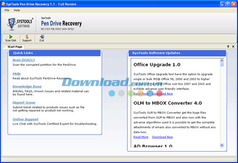This screenshot has width=238, height=163.
Task: Follow the Scan Disk(s) quick link
Action: pyautogui.click(x=23, y=60)
